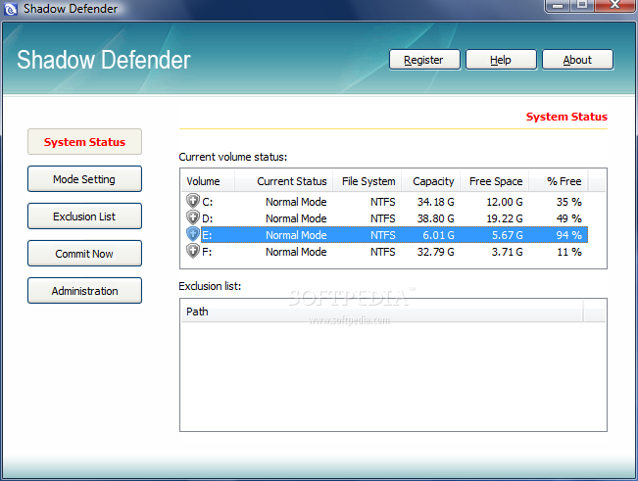
Task: Click NTFS cell in the F: row
Action: 383,252
